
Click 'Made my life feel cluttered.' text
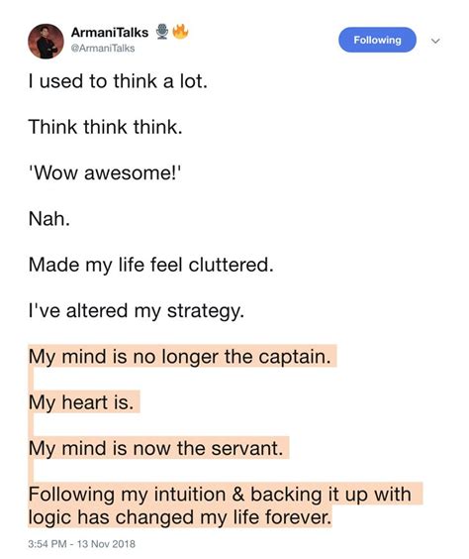pyautogui.click(x=150, y=265)
